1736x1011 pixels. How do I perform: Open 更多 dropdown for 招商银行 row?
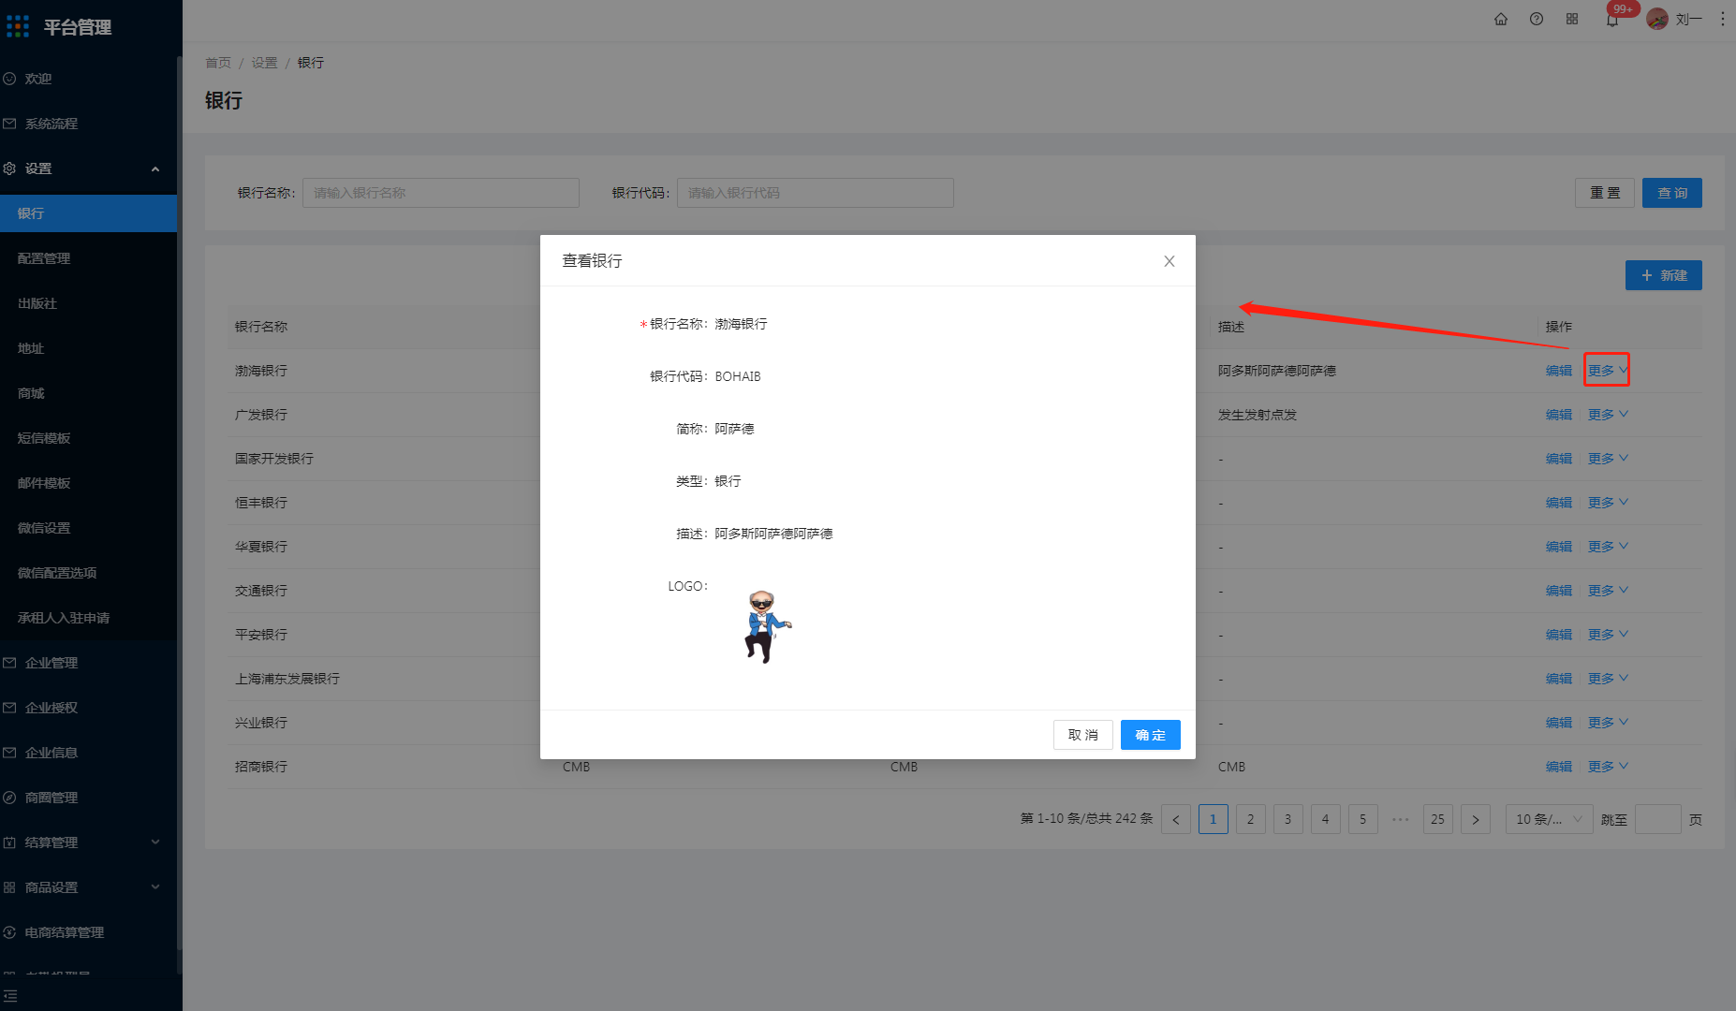tap(1608, 767)
